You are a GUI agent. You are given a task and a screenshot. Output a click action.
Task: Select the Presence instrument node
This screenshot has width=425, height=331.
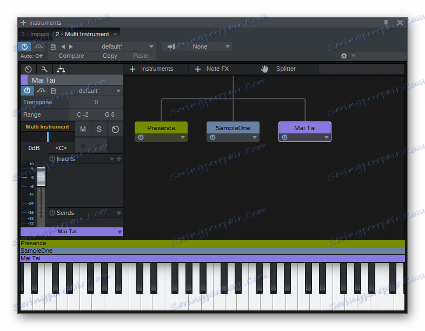pos(161,128)
